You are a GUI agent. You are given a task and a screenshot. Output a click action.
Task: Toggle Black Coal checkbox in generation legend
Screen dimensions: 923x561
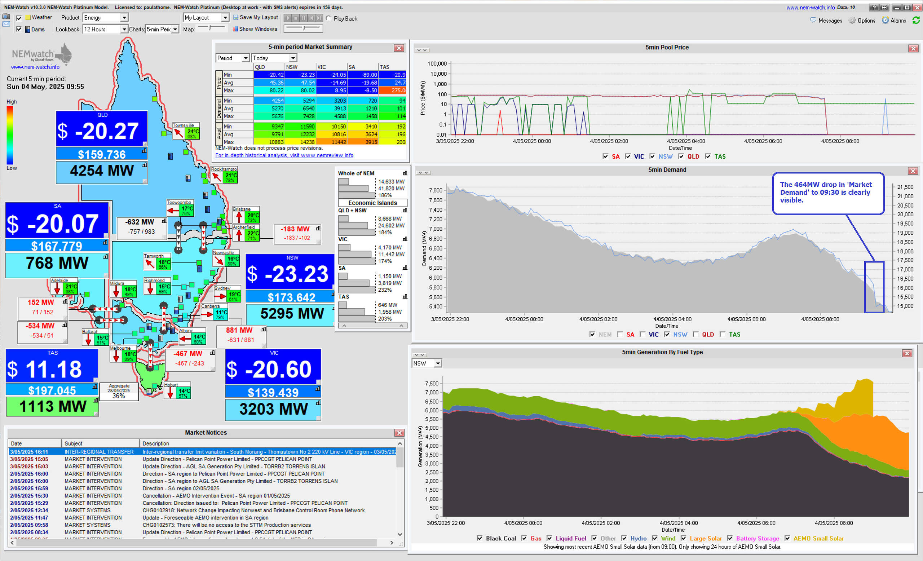[x=480, y=538]
